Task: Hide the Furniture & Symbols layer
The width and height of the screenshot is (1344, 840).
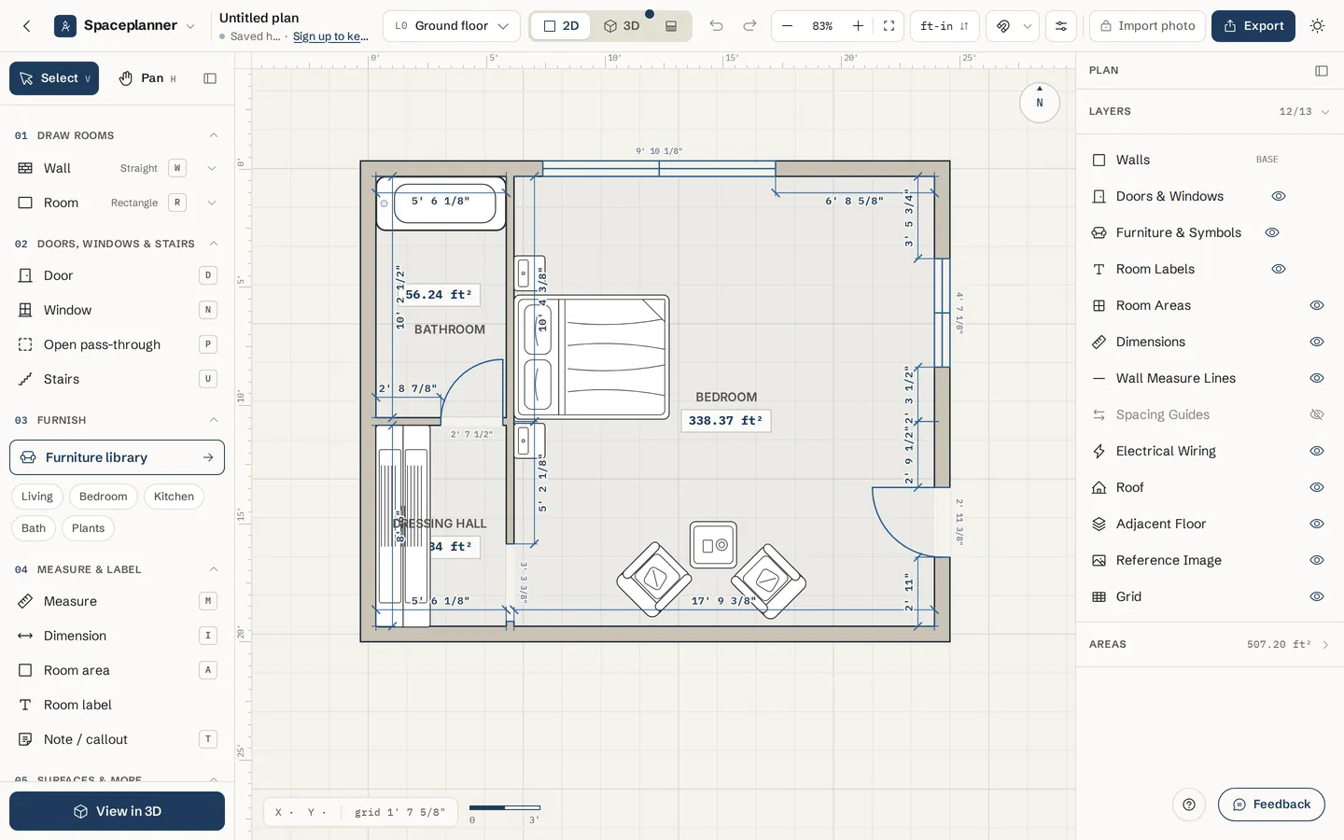Action: 1271,232
